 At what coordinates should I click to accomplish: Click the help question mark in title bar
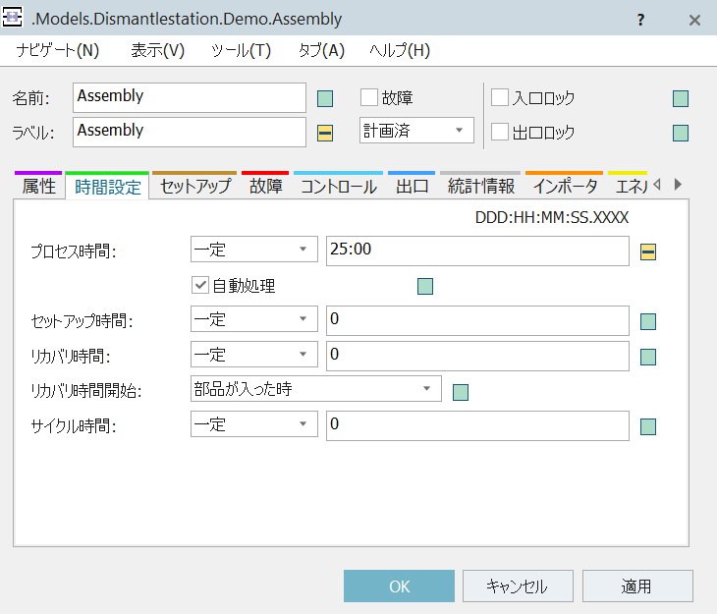640,20
